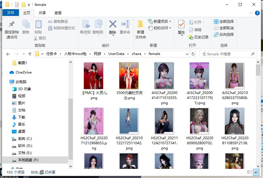Click the address bar Refresh icon
263x178 pixels.
tap(193, 54)
